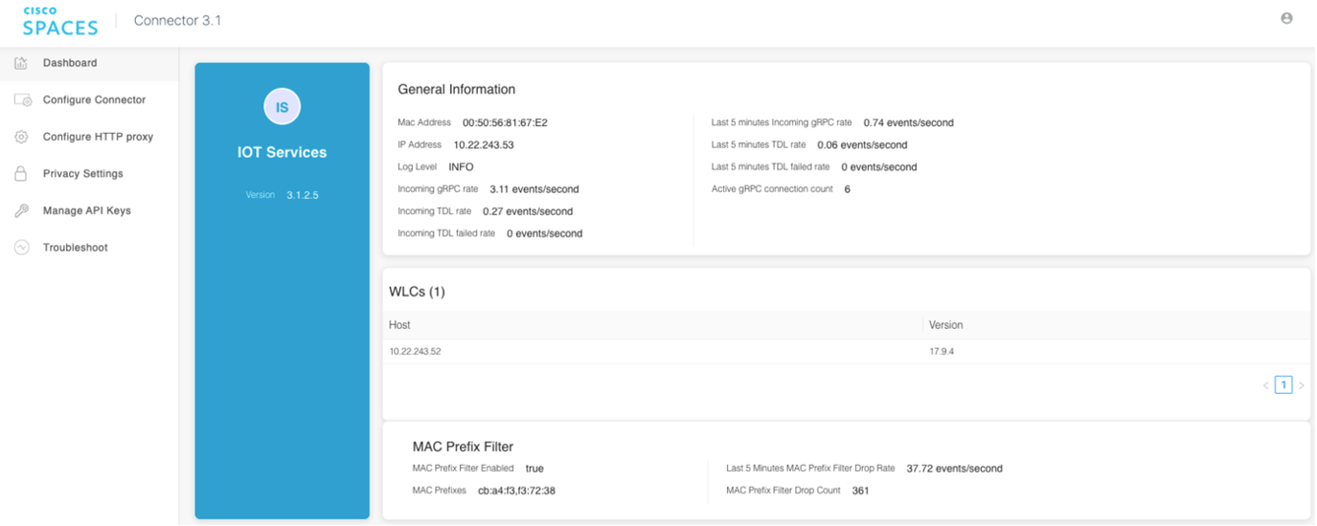1317x526 pixels.
Task: Open Configure HTTP proxy page
Action: [x=98, y=137]
